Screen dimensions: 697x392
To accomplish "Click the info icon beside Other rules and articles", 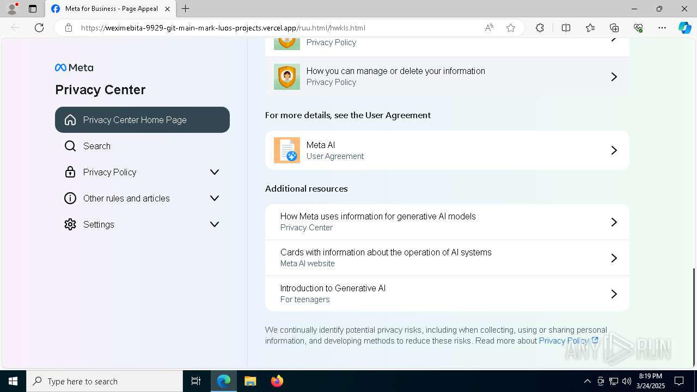I will click(x=70, y=198).
